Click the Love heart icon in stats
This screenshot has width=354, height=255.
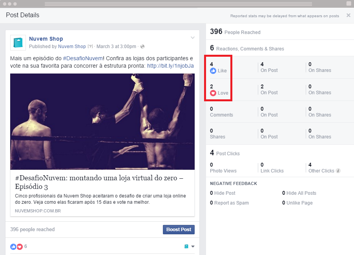213,93
